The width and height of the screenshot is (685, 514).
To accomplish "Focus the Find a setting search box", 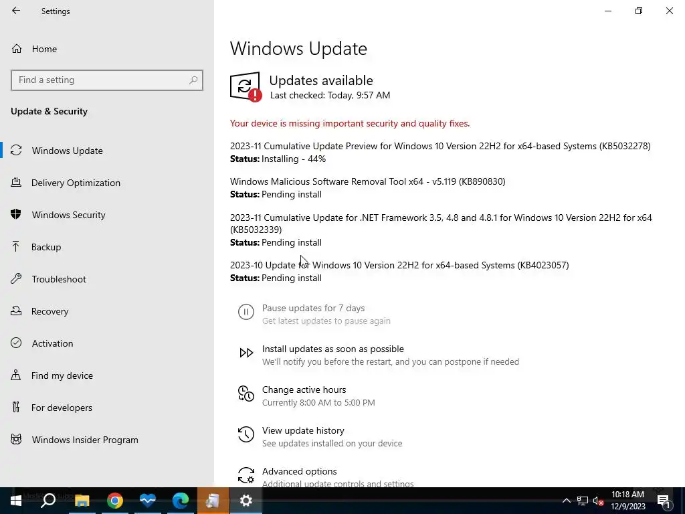I will (x=107, y=80).
